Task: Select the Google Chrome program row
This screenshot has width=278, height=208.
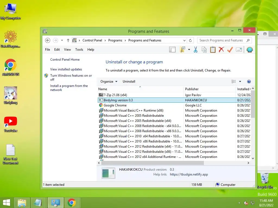Action: coord(174,105)
